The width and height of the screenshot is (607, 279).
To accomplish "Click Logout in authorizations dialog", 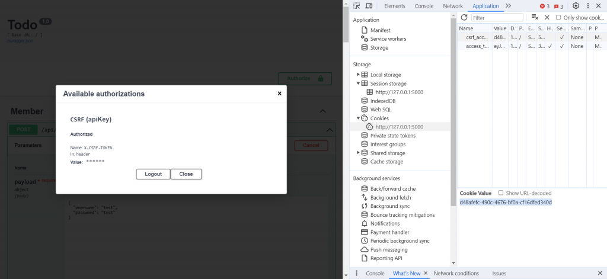I will click(x=154, y=174).
